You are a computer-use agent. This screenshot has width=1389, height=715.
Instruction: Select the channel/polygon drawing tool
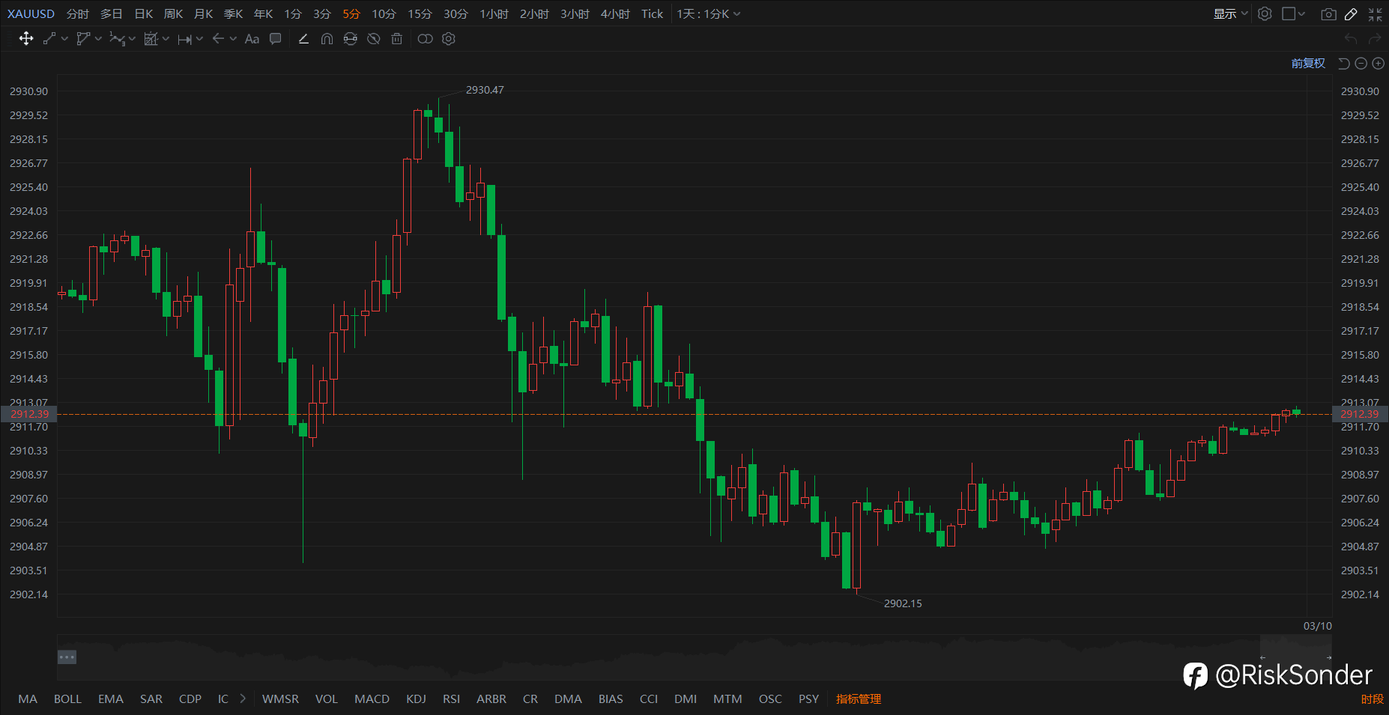point(83,39)
